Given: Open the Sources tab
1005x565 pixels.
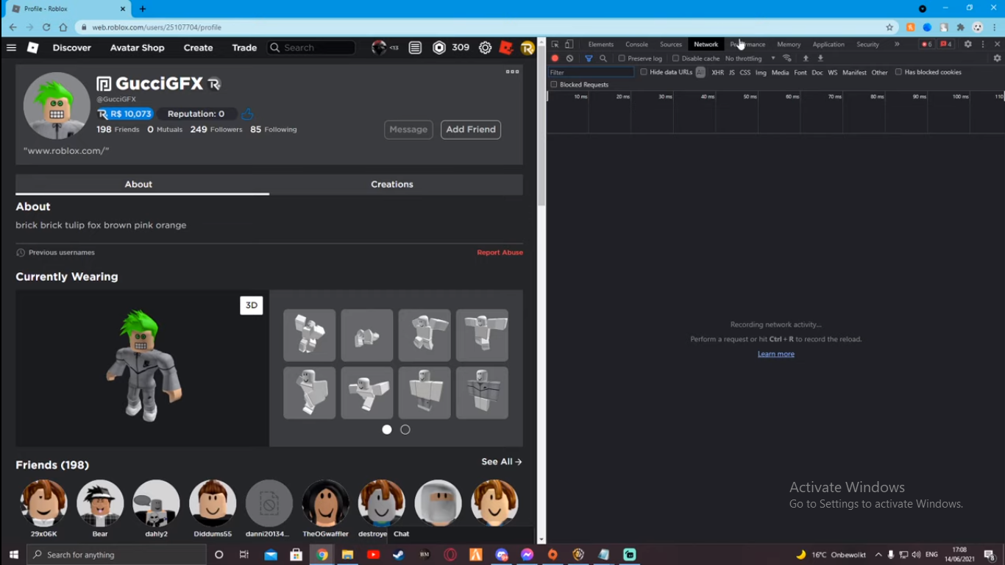Looking at the screenshot, I should [x=671, y=44].
